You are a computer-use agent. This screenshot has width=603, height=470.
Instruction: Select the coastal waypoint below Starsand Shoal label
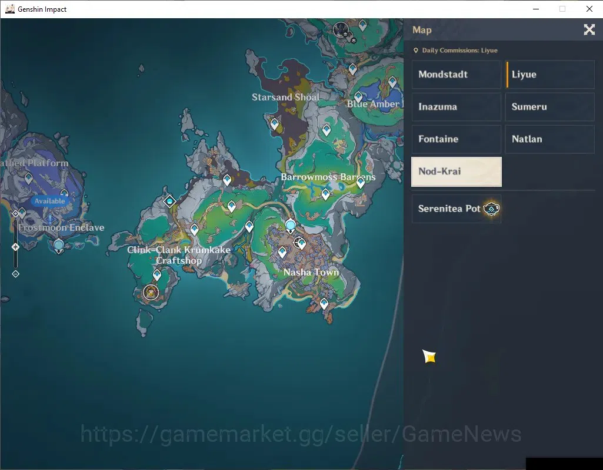tap(274, 124)
